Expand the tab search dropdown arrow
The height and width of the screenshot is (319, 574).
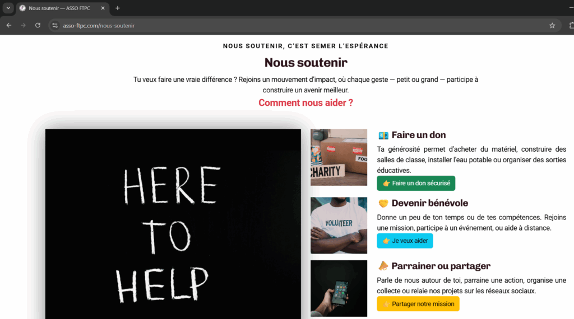point(8,8)
